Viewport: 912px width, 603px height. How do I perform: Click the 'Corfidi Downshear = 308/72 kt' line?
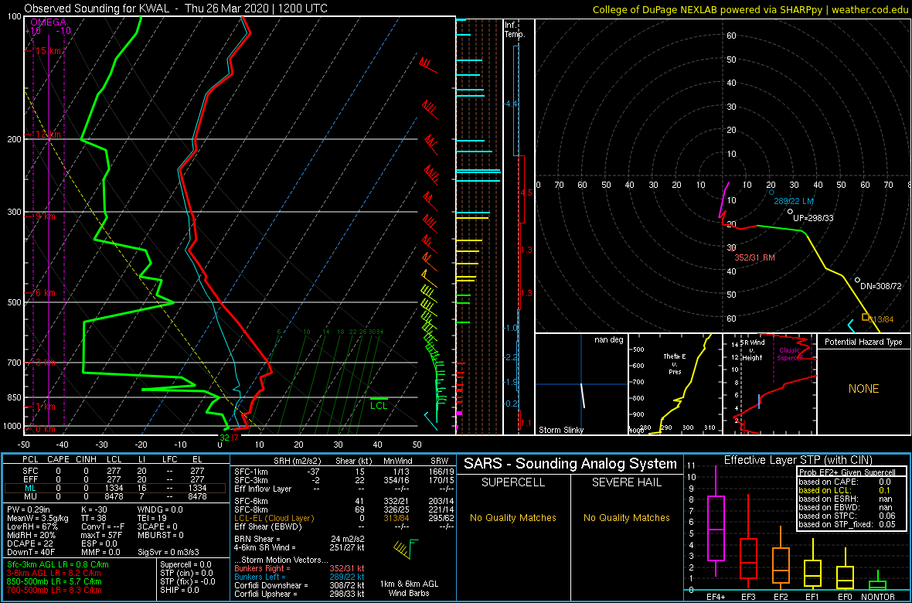pyautogui.click(x=300, y=585)
